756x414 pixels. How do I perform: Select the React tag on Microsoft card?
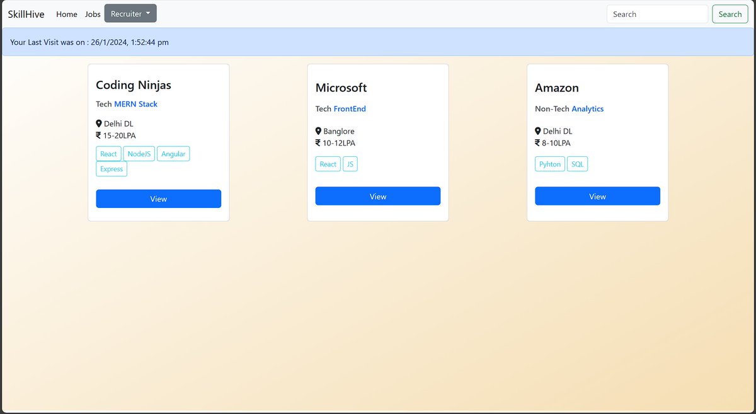[328, 164]
